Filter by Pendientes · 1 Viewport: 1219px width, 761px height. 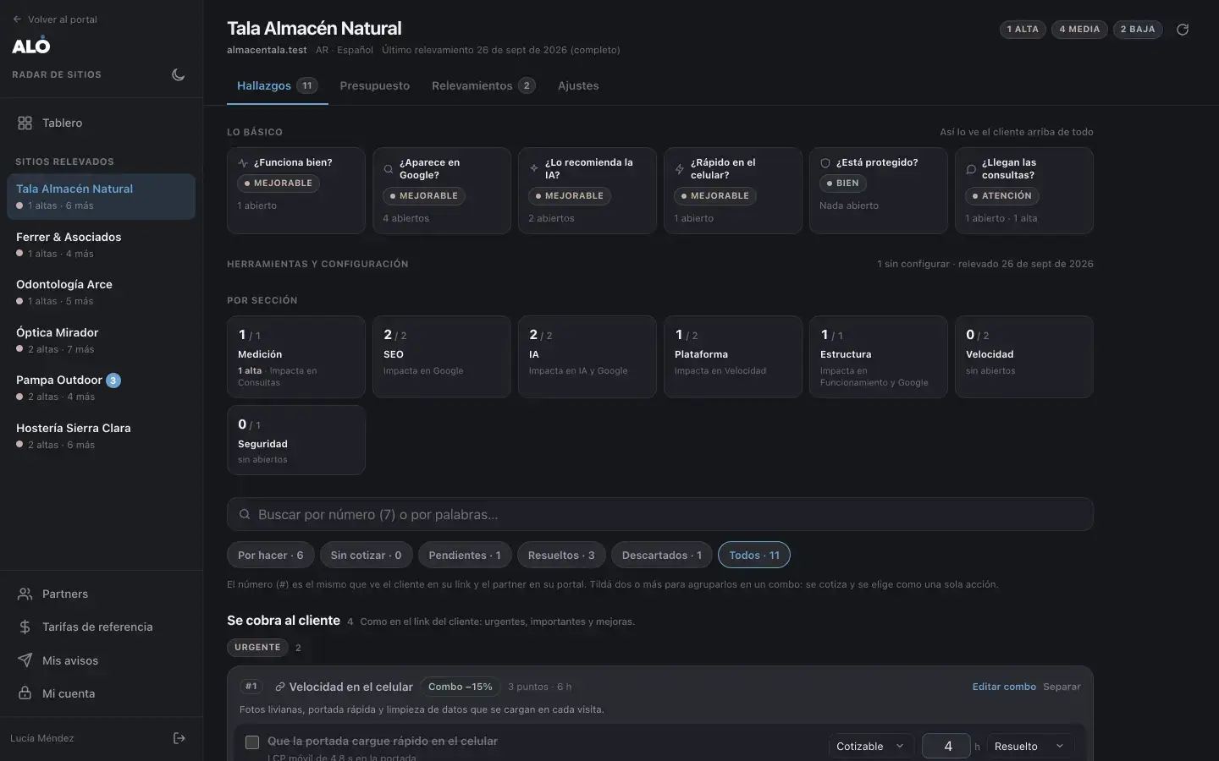coord(465,556)
